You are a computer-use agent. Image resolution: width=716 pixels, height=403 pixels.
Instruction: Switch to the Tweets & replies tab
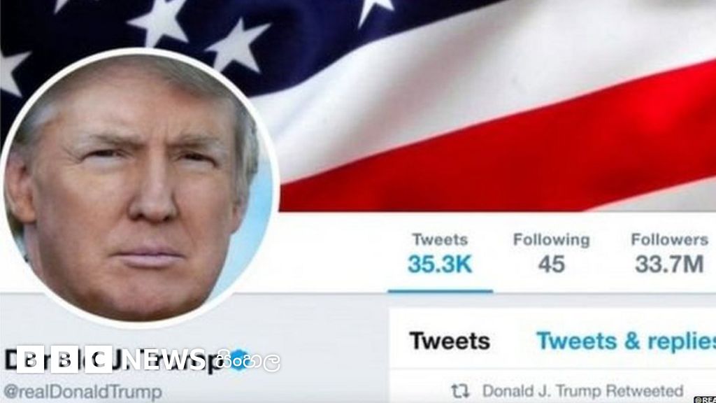626,341
